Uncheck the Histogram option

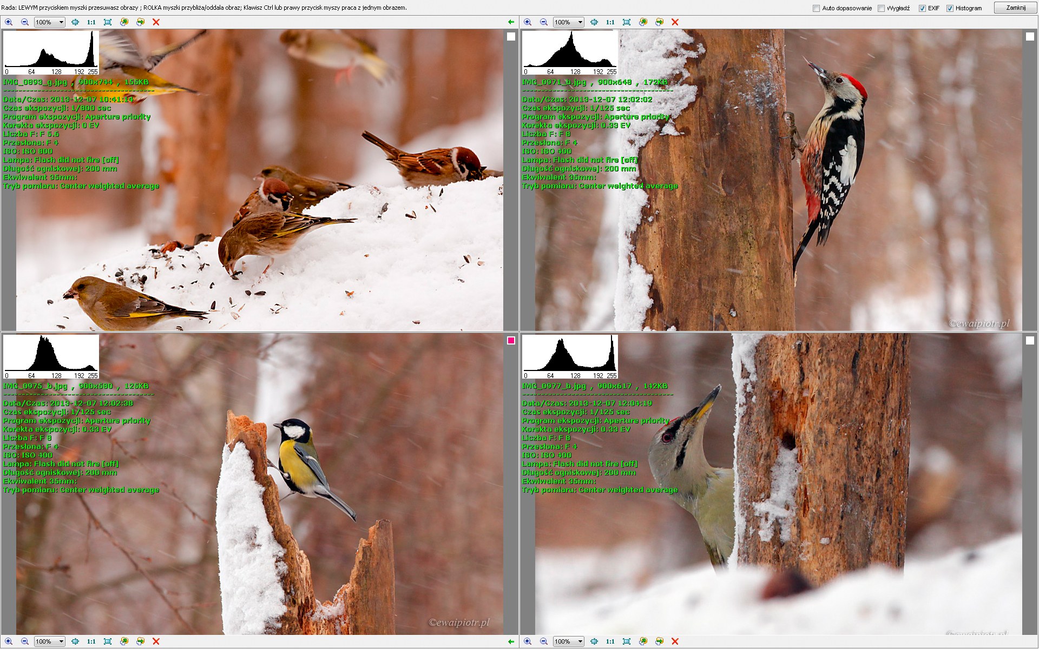950,8
